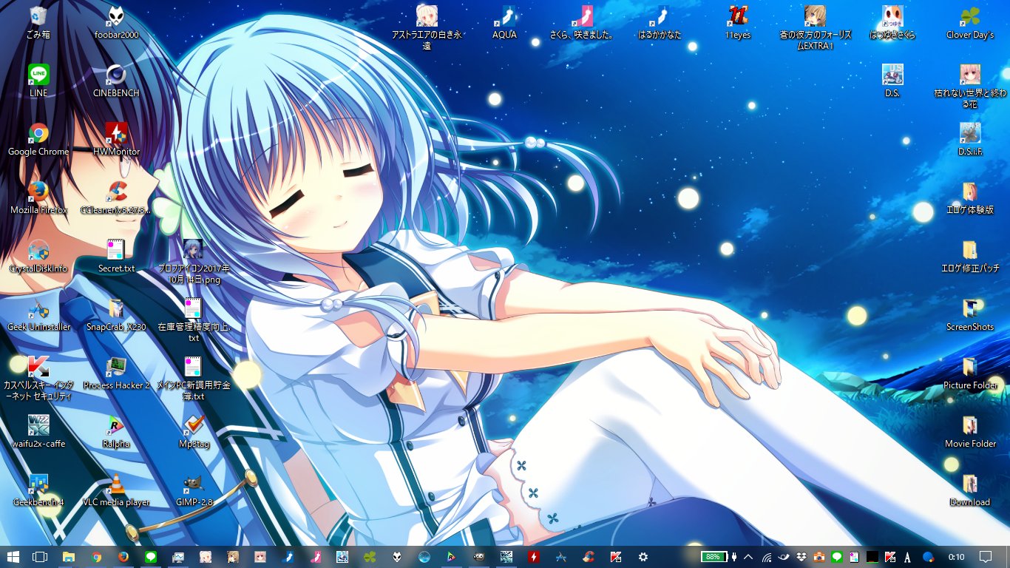Viewport: 1010px width, 568px height.
Task: Check the 88% battery indicator
Action: 714,556
